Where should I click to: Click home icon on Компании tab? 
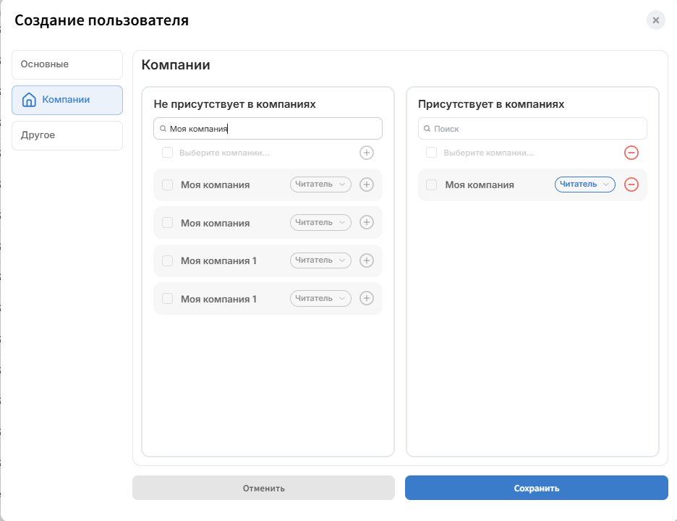point(29,99)
